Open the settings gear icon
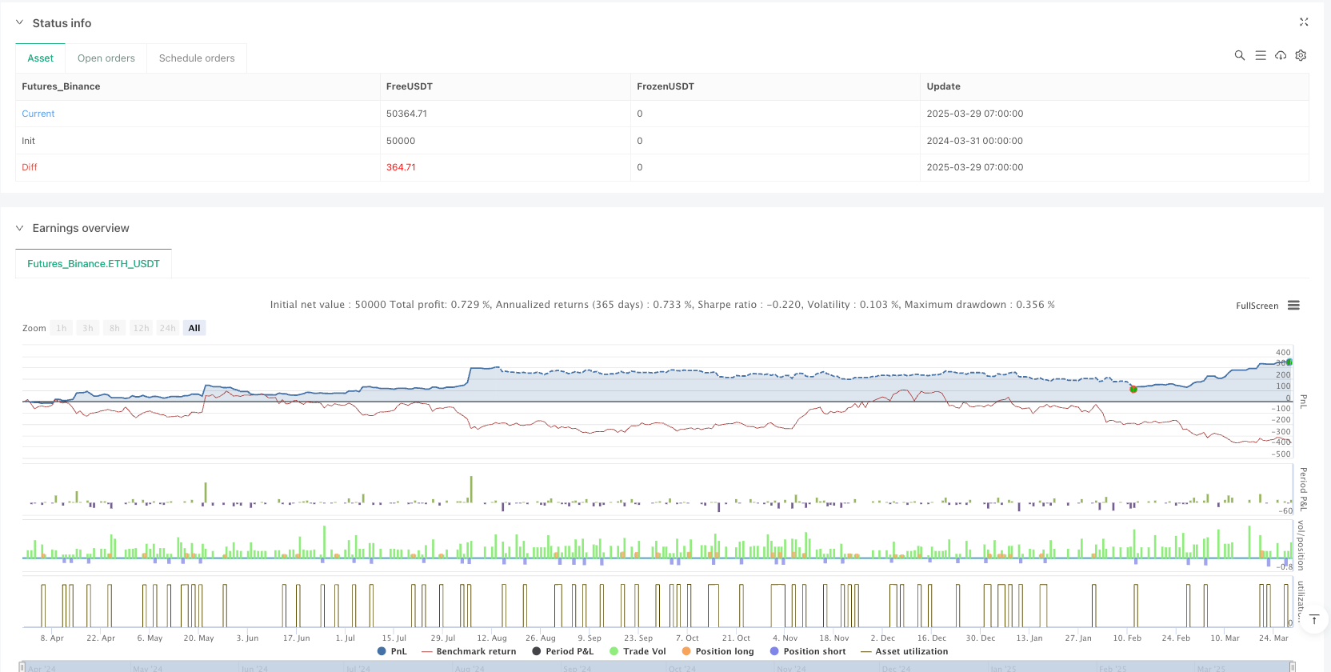Screen dimensions: 1331x672 click(1301, 55)
